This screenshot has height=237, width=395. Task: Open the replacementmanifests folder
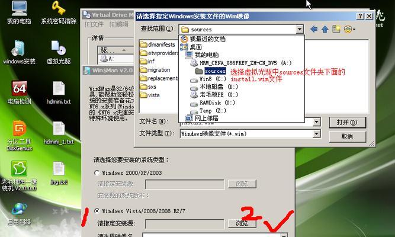point(159,78)
